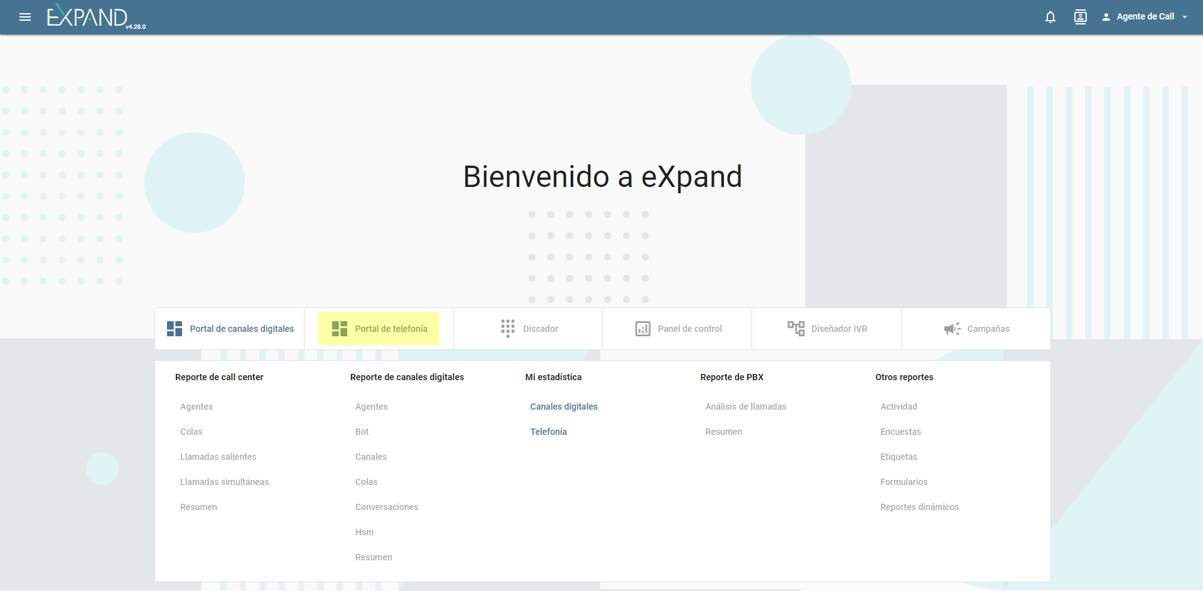The image size is (1203, 591).
Task: Click the Mi estadística heading
Action: pyautogui.click(x=554, y=377)
